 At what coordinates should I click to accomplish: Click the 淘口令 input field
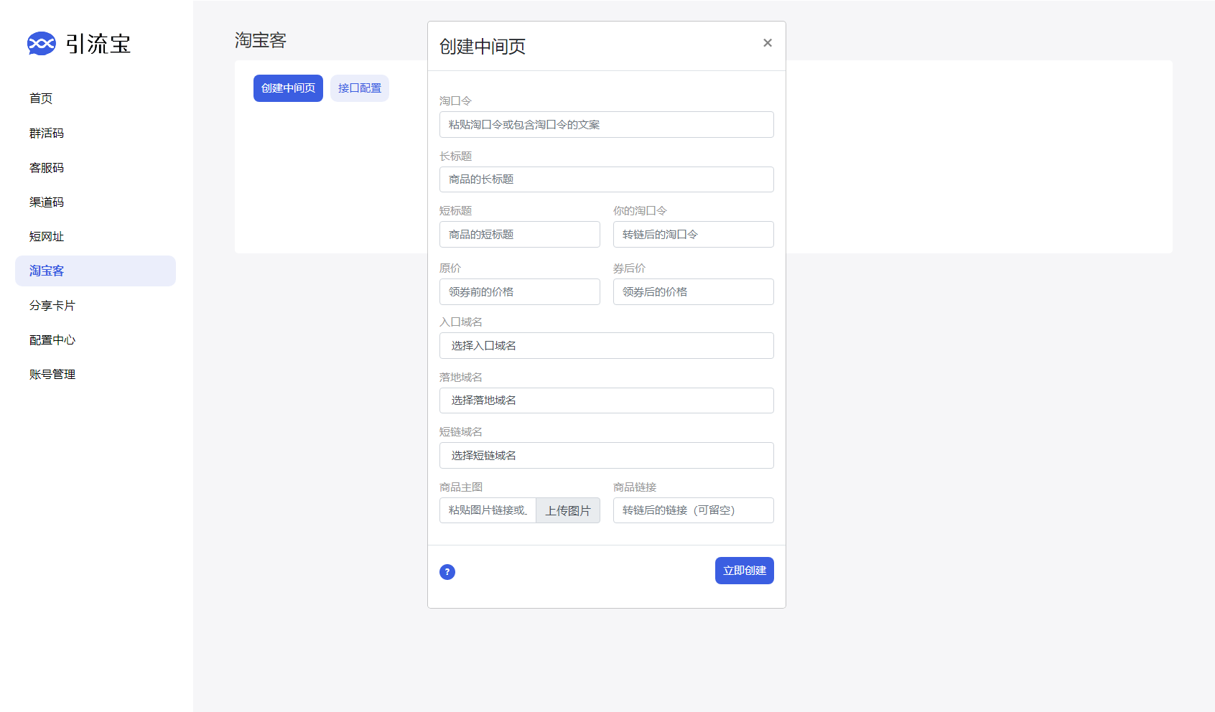(x=606, y=124)
